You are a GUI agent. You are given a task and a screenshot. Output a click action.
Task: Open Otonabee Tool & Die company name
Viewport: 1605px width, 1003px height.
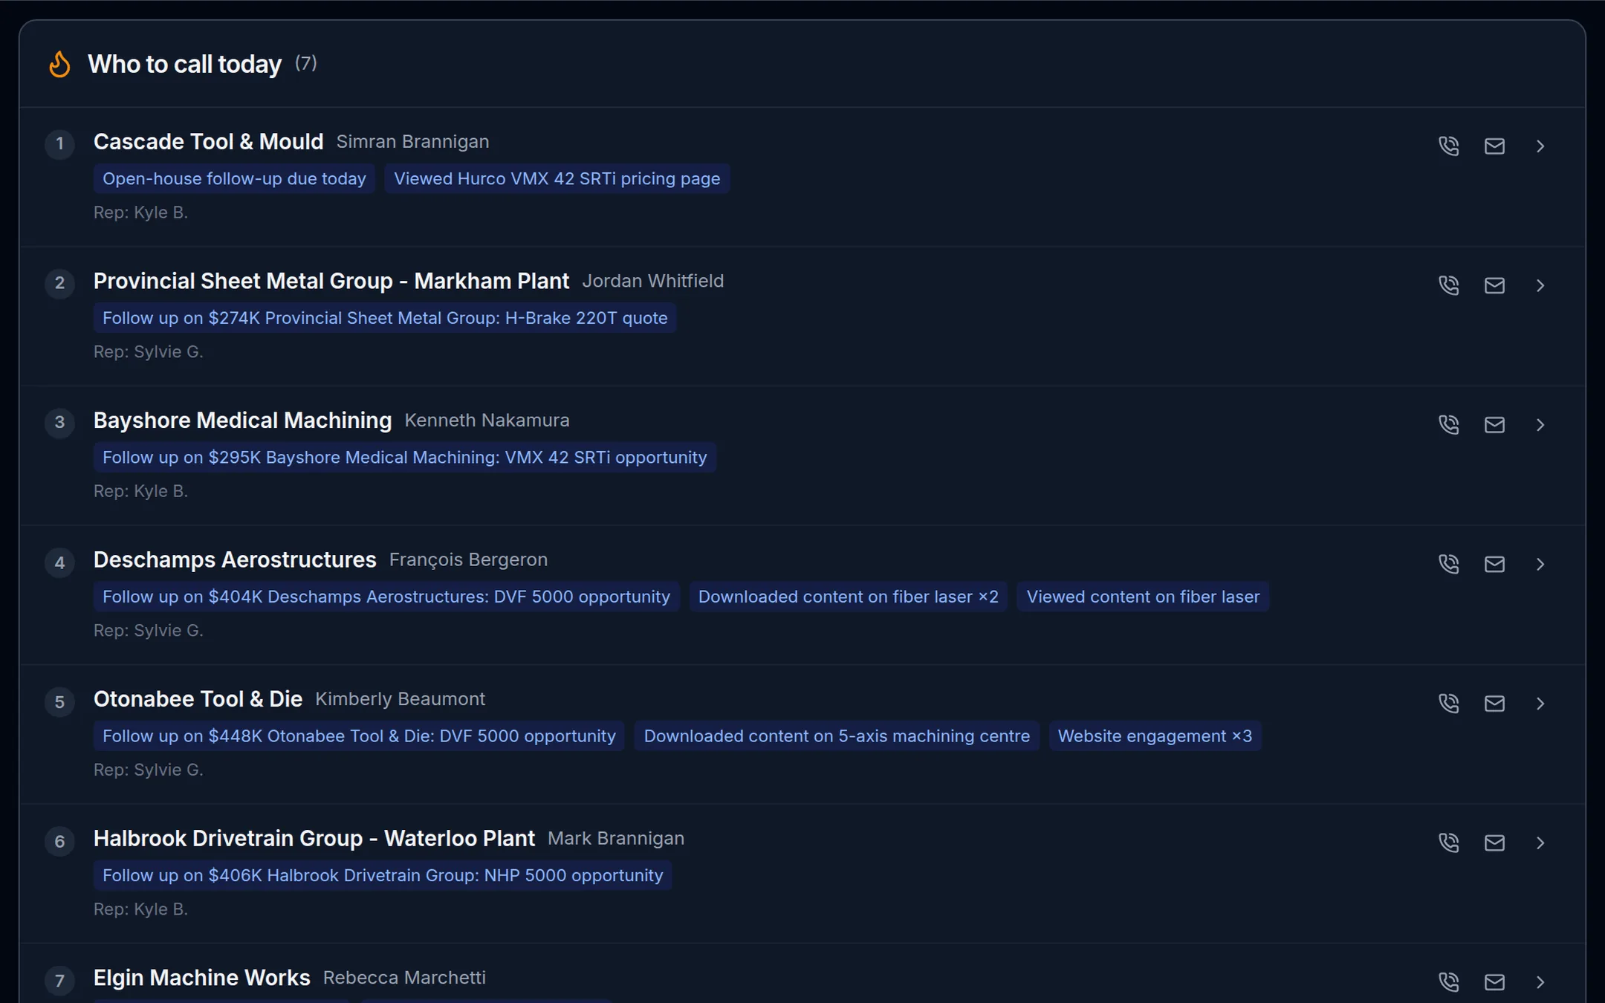click(x=198, y=698)
